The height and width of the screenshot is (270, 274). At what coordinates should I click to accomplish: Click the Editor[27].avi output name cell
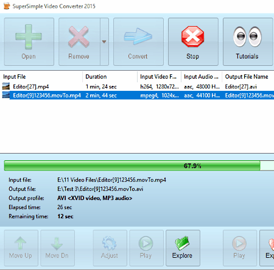click(241, 87)
